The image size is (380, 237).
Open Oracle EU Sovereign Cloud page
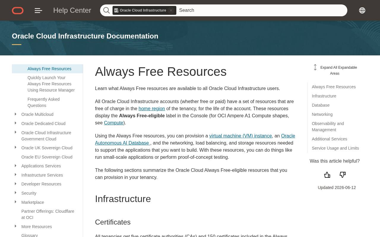(47, 157)
